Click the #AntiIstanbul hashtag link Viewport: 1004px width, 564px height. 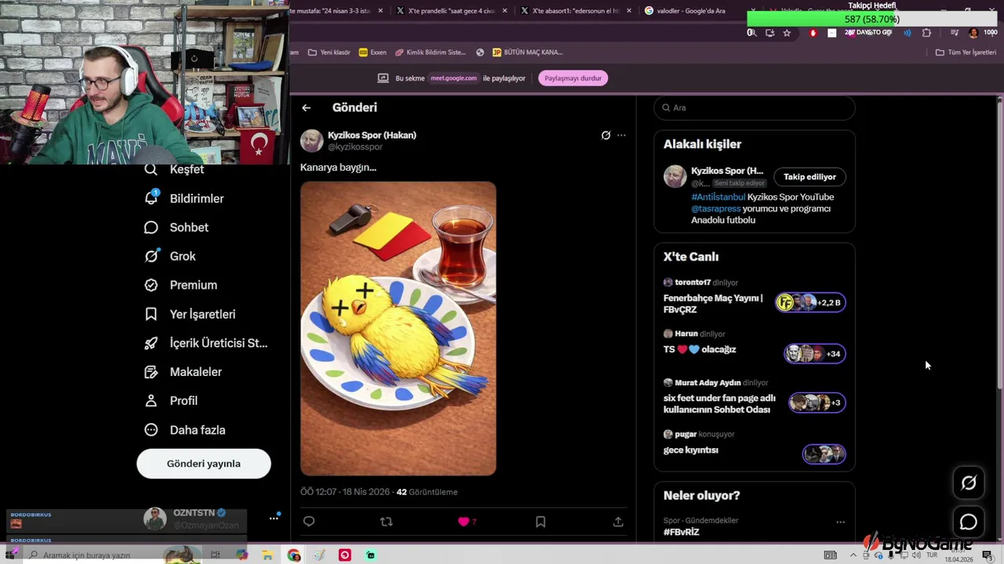coord(718,197)
